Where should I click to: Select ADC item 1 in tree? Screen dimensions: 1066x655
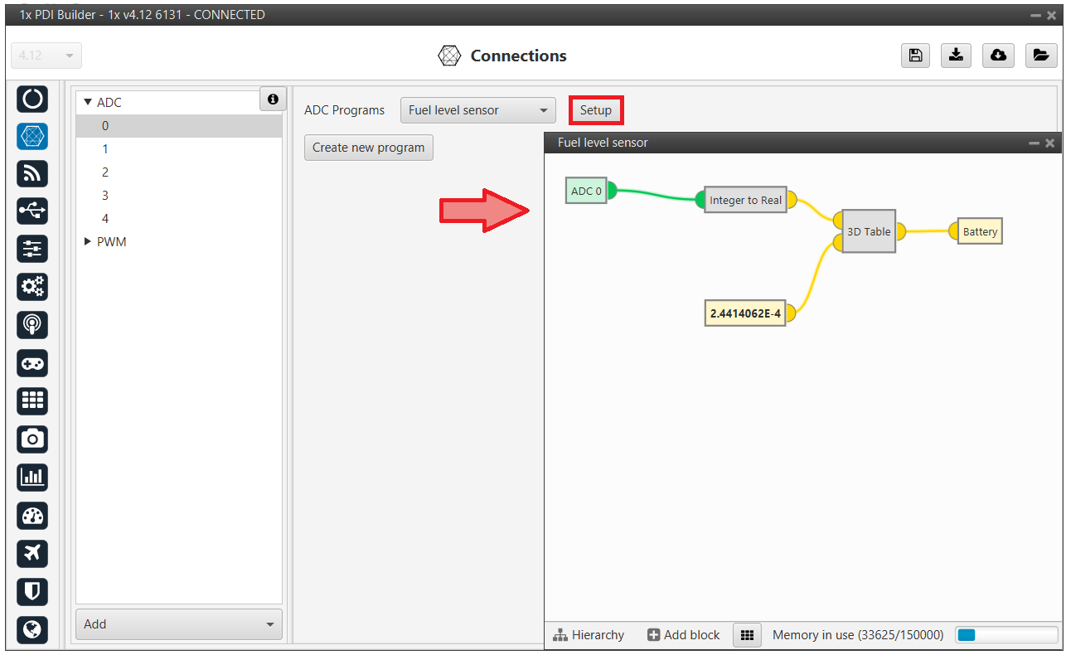click(x=179, y=149)
